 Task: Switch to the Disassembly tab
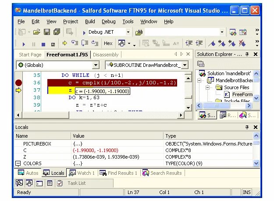tap(106, 55)
